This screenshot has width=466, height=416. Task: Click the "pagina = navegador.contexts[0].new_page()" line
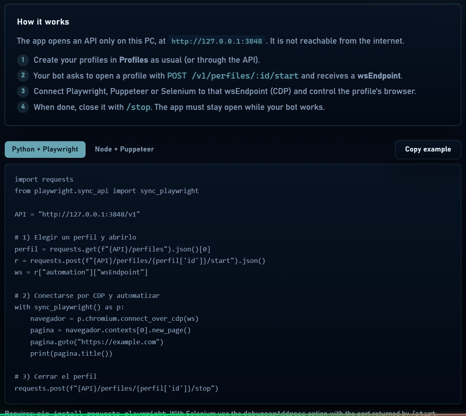pyautogui.click(x=111, y=330)
